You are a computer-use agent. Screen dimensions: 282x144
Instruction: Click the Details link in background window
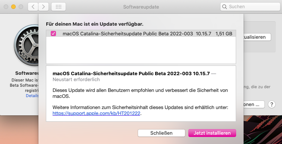pyautogui.click(x=32, y=96)
